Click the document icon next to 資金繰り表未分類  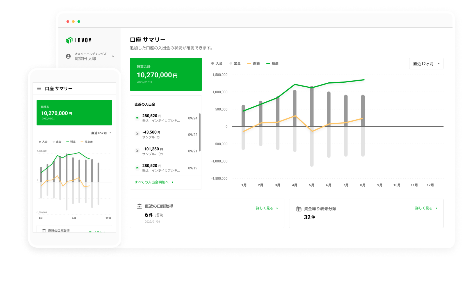pyautogui.click(x=298, y=208)
